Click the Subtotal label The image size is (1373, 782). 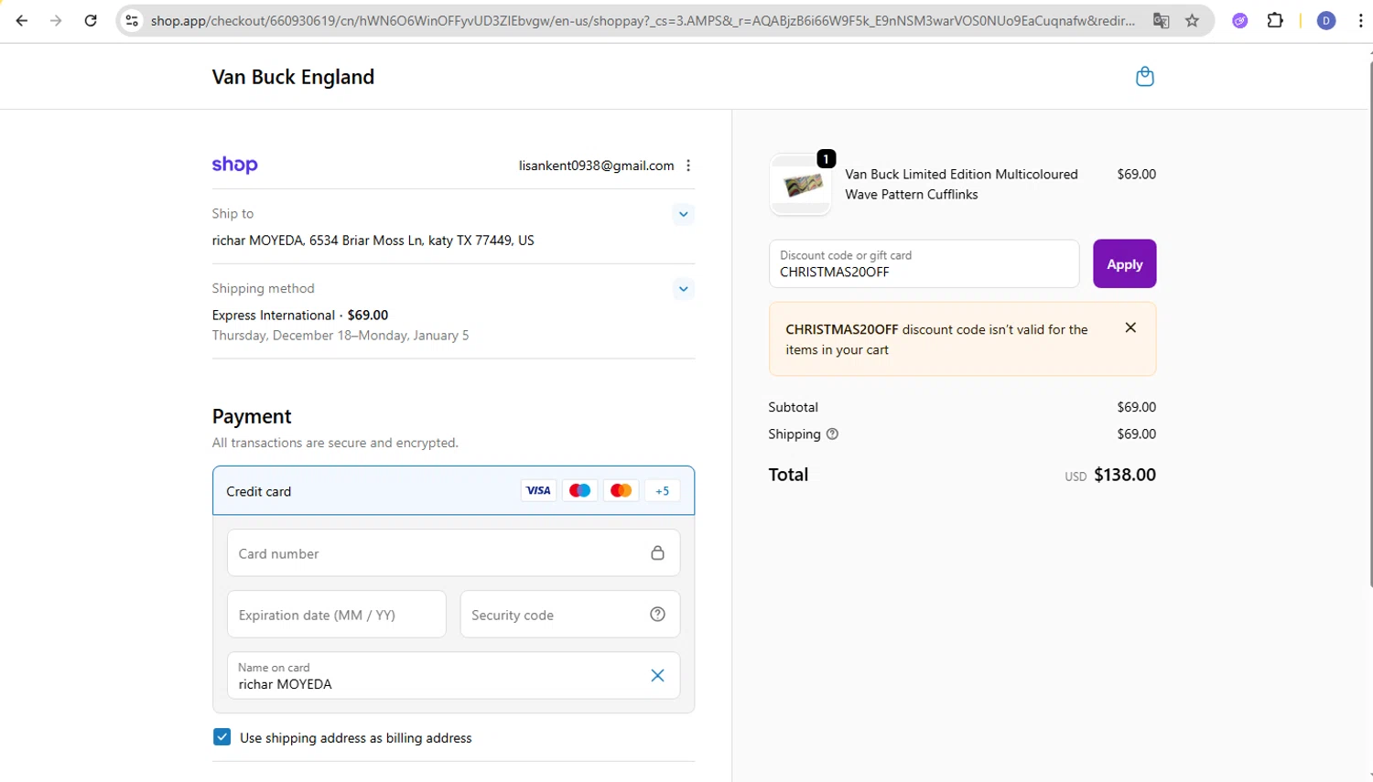pos(793,407)
